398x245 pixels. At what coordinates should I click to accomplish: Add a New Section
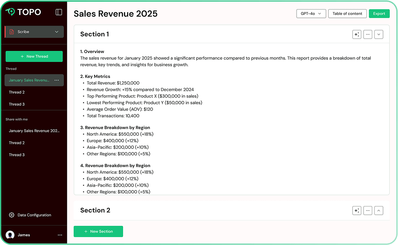pos(98,231)
